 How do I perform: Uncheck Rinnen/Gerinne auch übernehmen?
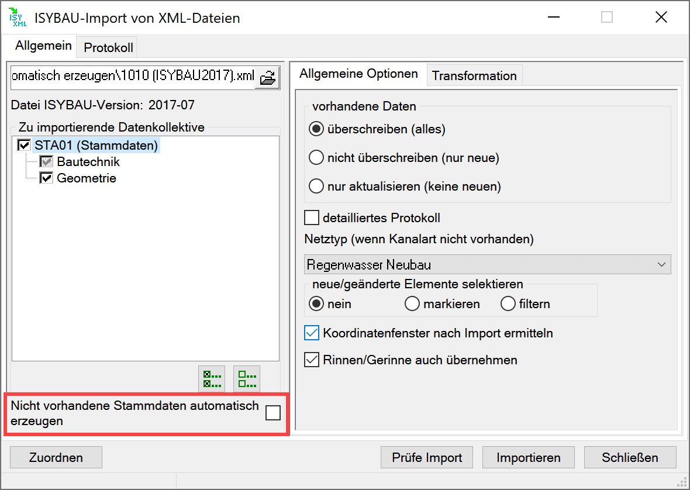tap(312, 360)
